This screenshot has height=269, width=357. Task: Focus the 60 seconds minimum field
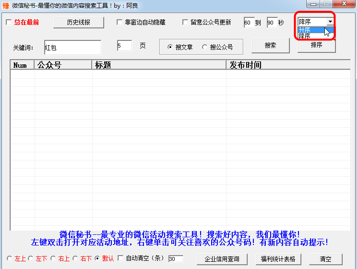click(249, 23)
